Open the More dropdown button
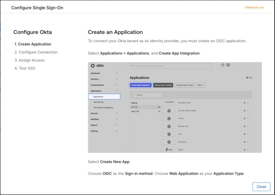This screenshot has width=275, height=195. click(x=201, y=85)
